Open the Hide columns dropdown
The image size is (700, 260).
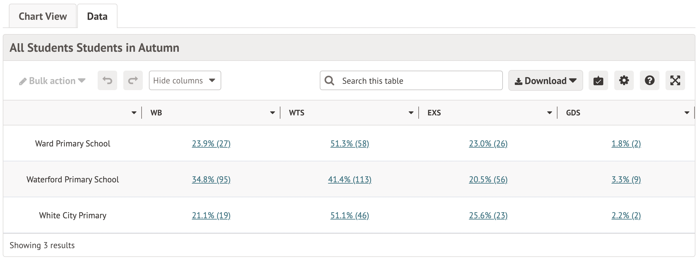pyautogui.click(x=185, y=81)
